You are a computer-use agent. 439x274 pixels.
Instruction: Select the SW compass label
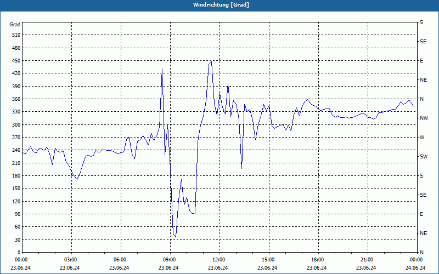click(424, 157)
